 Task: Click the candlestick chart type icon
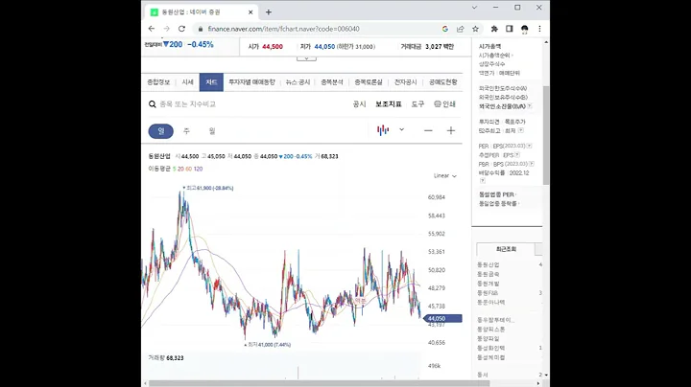[383, 130]
